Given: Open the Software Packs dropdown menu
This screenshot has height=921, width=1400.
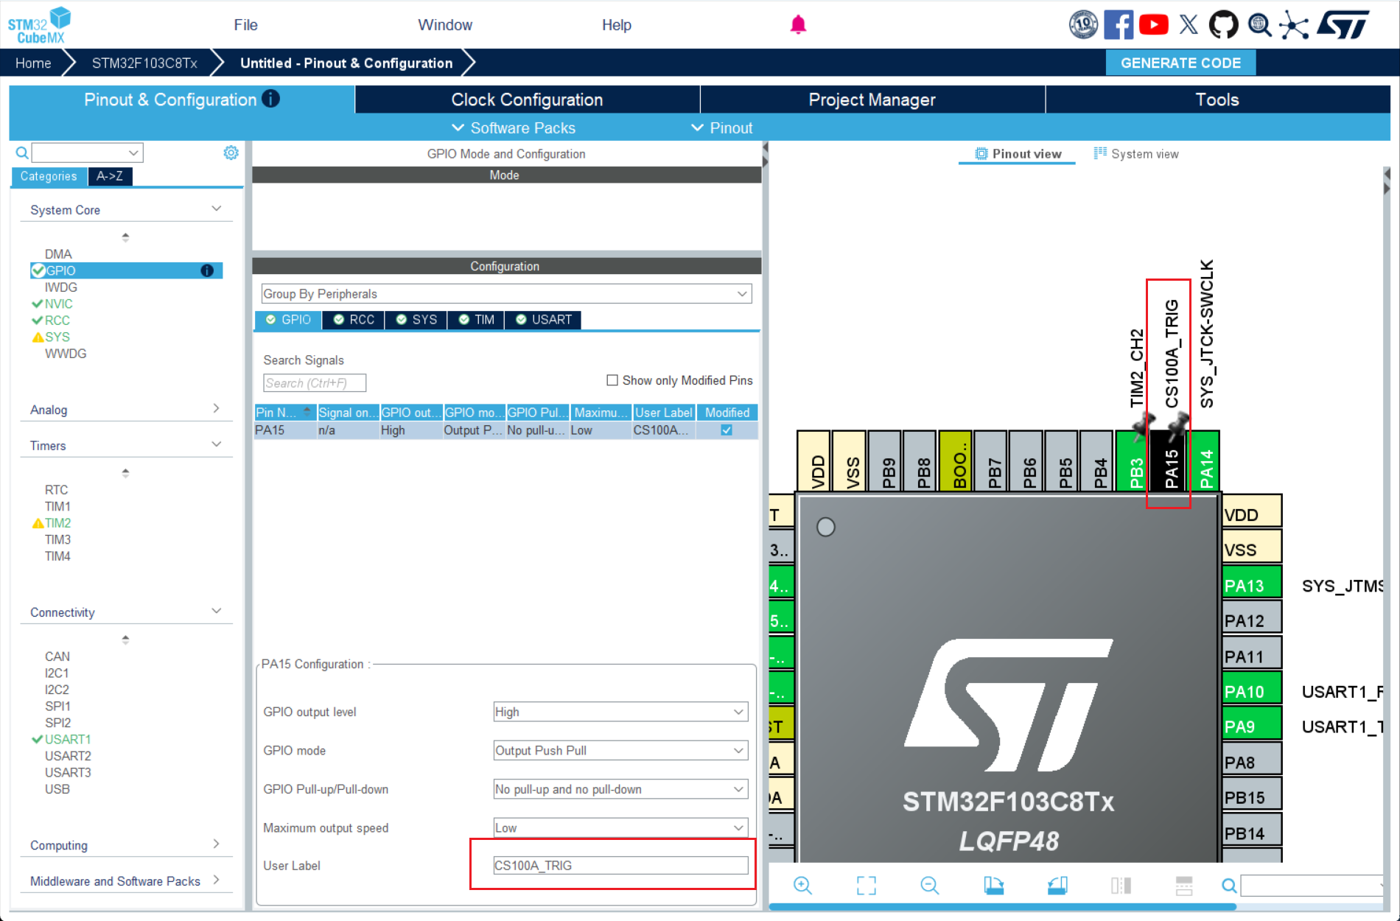Looking at the screenshot, I should click(x=514, y=127).
